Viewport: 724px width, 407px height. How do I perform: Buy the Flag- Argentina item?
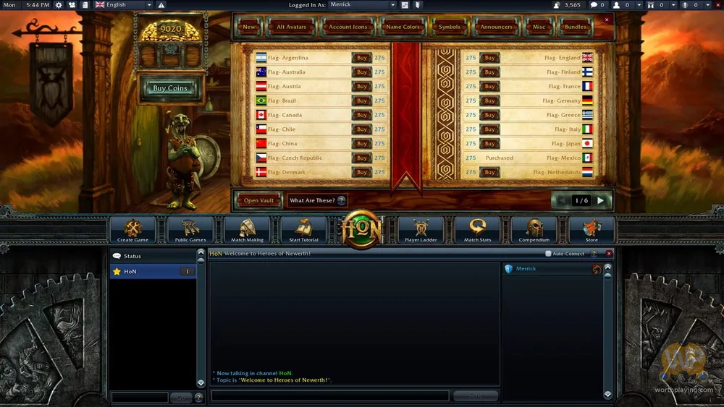pyautogui.click(x=361, y=58)
